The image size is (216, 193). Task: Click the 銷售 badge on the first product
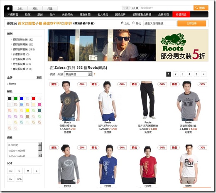(54, 84)
